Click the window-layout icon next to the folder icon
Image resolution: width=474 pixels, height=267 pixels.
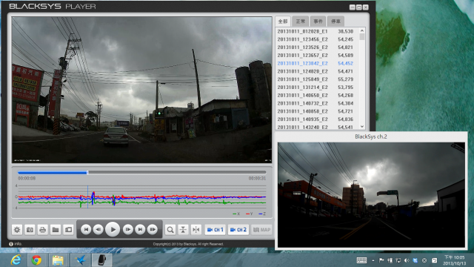tap(69, 230)
